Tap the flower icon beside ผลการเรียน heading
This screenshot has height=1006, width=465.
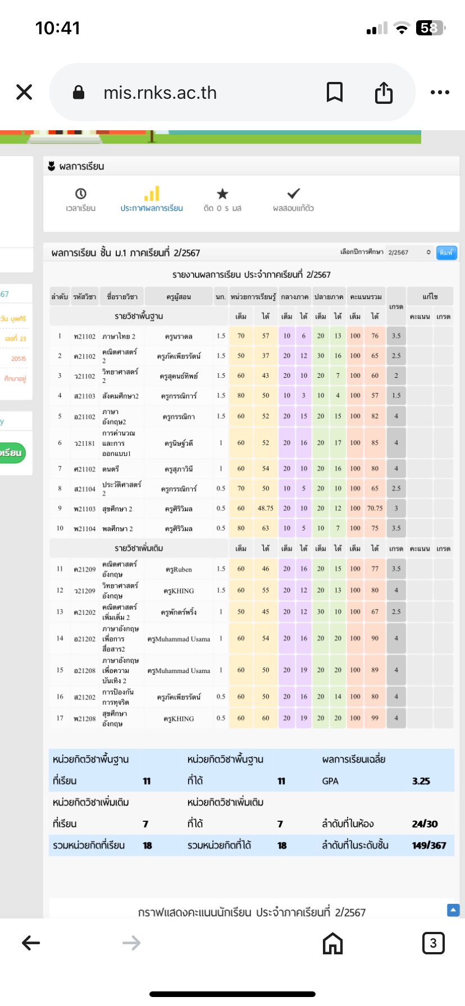(52, 166)
